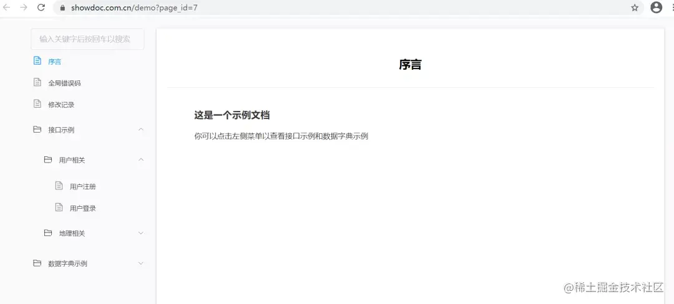Select the 接口示例 folder label

61,130
